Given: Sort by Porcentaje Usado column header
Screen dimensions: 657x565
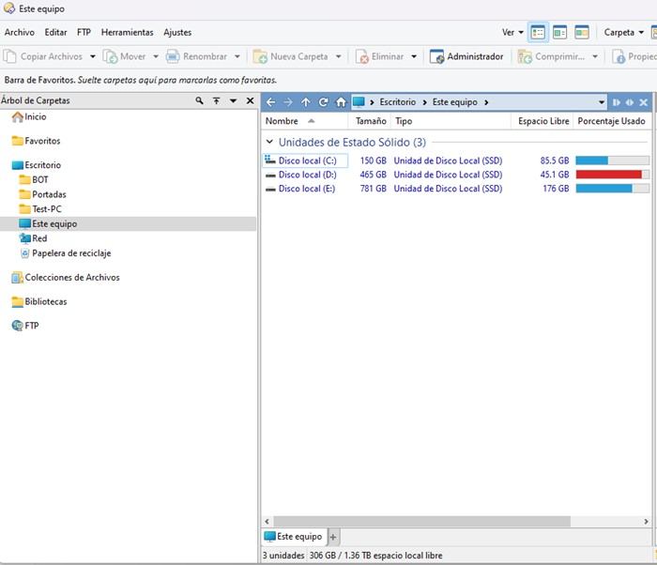Looking at the screenshot, I should click(611, 121).
